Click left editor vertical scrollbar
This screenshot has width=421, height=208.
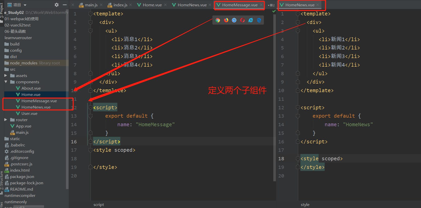275,98
